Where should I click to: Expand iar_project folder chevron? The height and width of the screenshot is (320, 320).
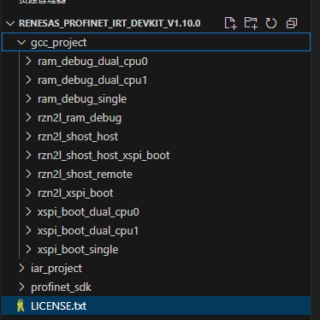tap(21, 268)
